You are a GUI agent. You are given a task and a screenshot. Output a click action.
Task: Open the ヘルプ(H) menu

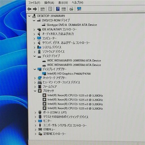click(x=78, y=3)
